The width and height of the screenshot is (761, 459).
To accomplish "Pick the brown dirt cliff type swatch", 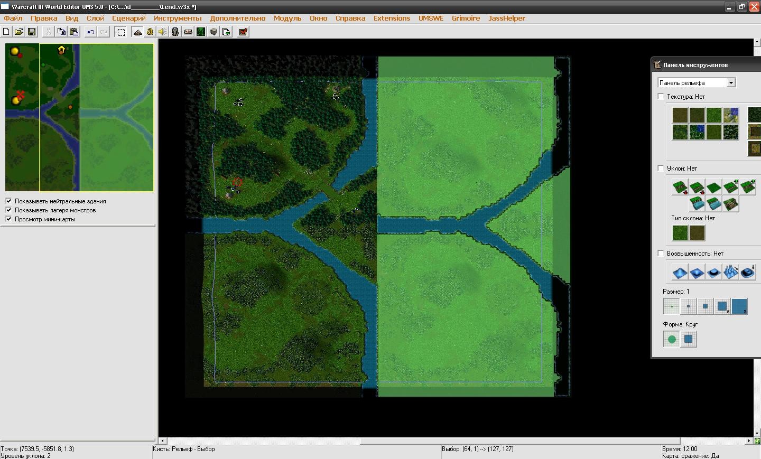I will [697, 233].
